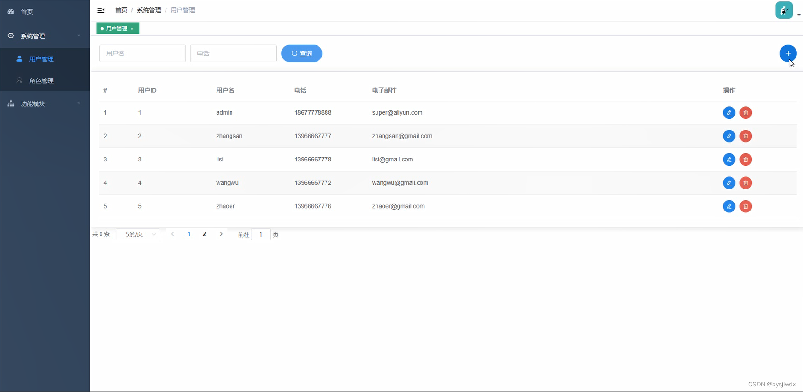Click email wangwu@gmail.com
Screen dimensions: 803x392
[x=400, y=183]
